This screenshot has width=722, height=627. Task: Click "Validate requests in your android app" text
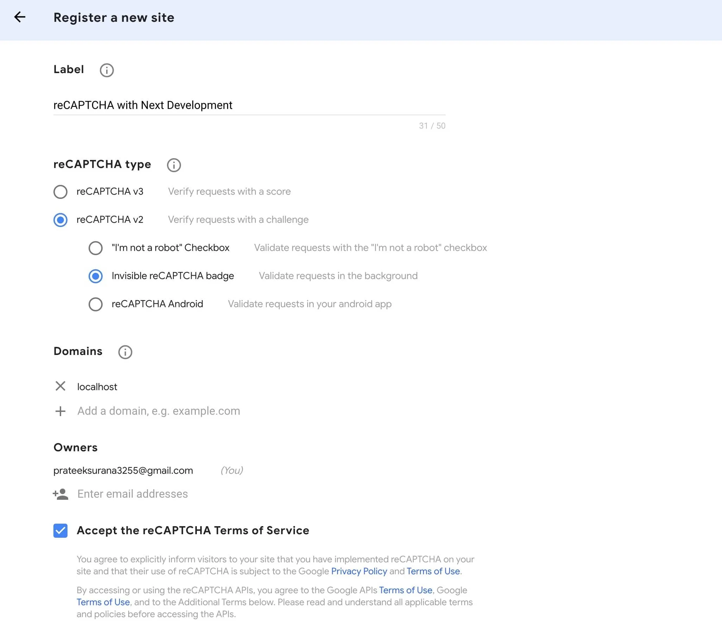(x=310, y=304)
